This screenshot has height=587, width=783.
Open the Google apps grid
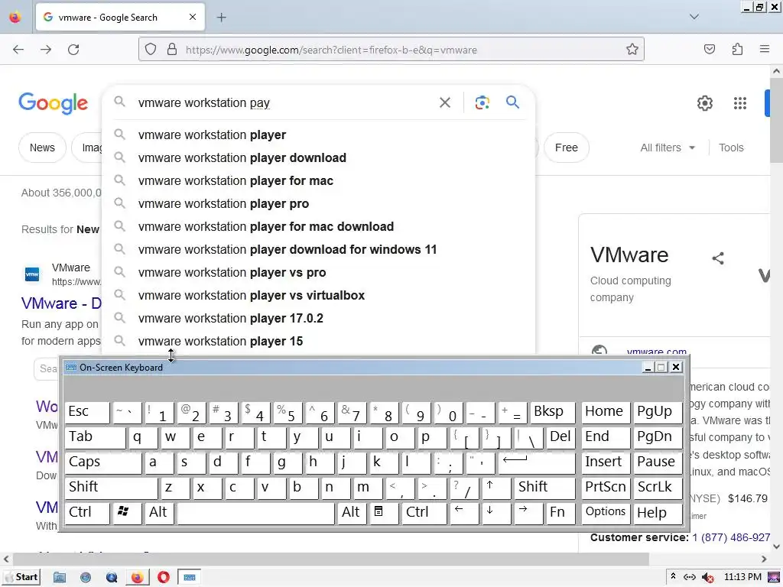click(x=740, y=103)
